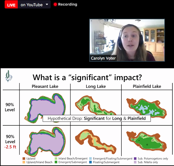The image size is (174, 166).
Task: Click the 'Sub. Potamogetons only' legend text
Action: tap(153, 159)
